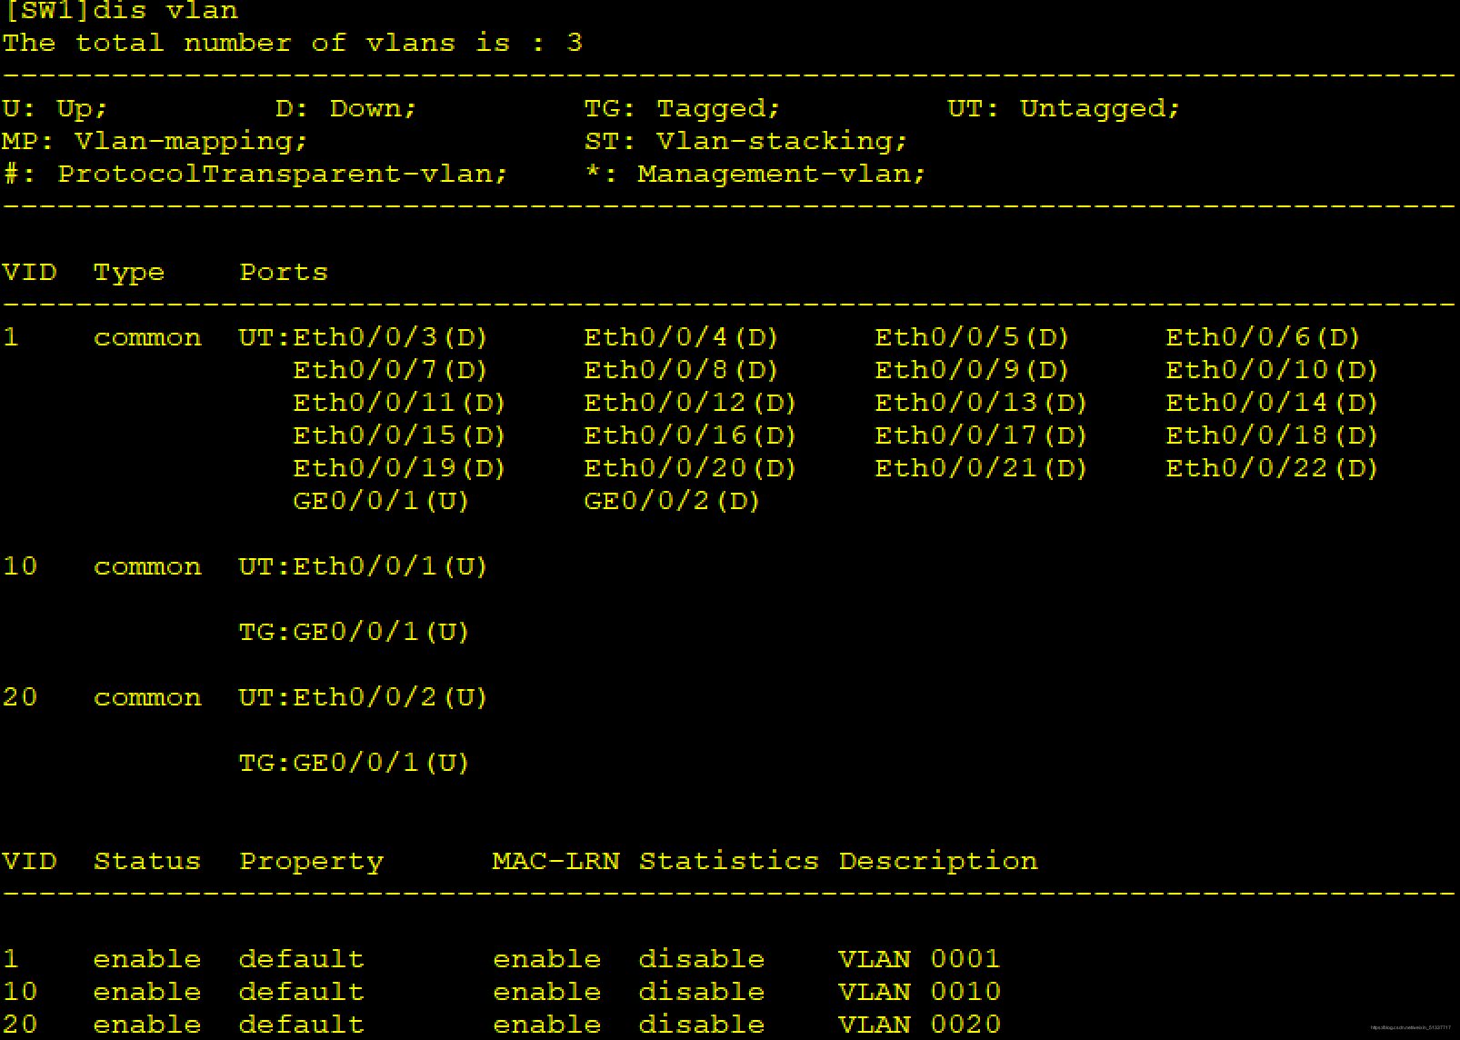Screen dimensions: 1460x1040
Task: Click port entry Eth0/0/10(D)
Action: pyautogui.click(x=1272, y=370)
